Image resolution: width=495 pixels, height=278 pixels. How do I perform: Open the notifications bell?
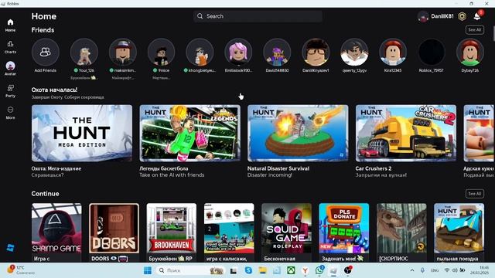click(x=477, y=16)
